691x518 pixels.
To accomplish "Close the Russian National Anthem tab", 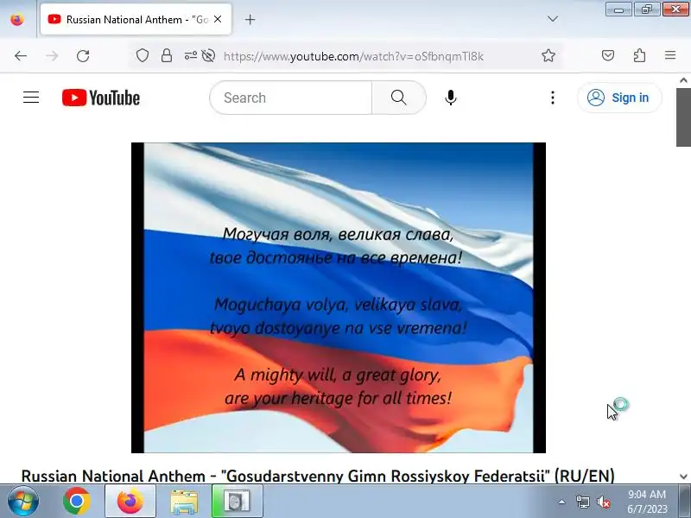I will point(218,19).
